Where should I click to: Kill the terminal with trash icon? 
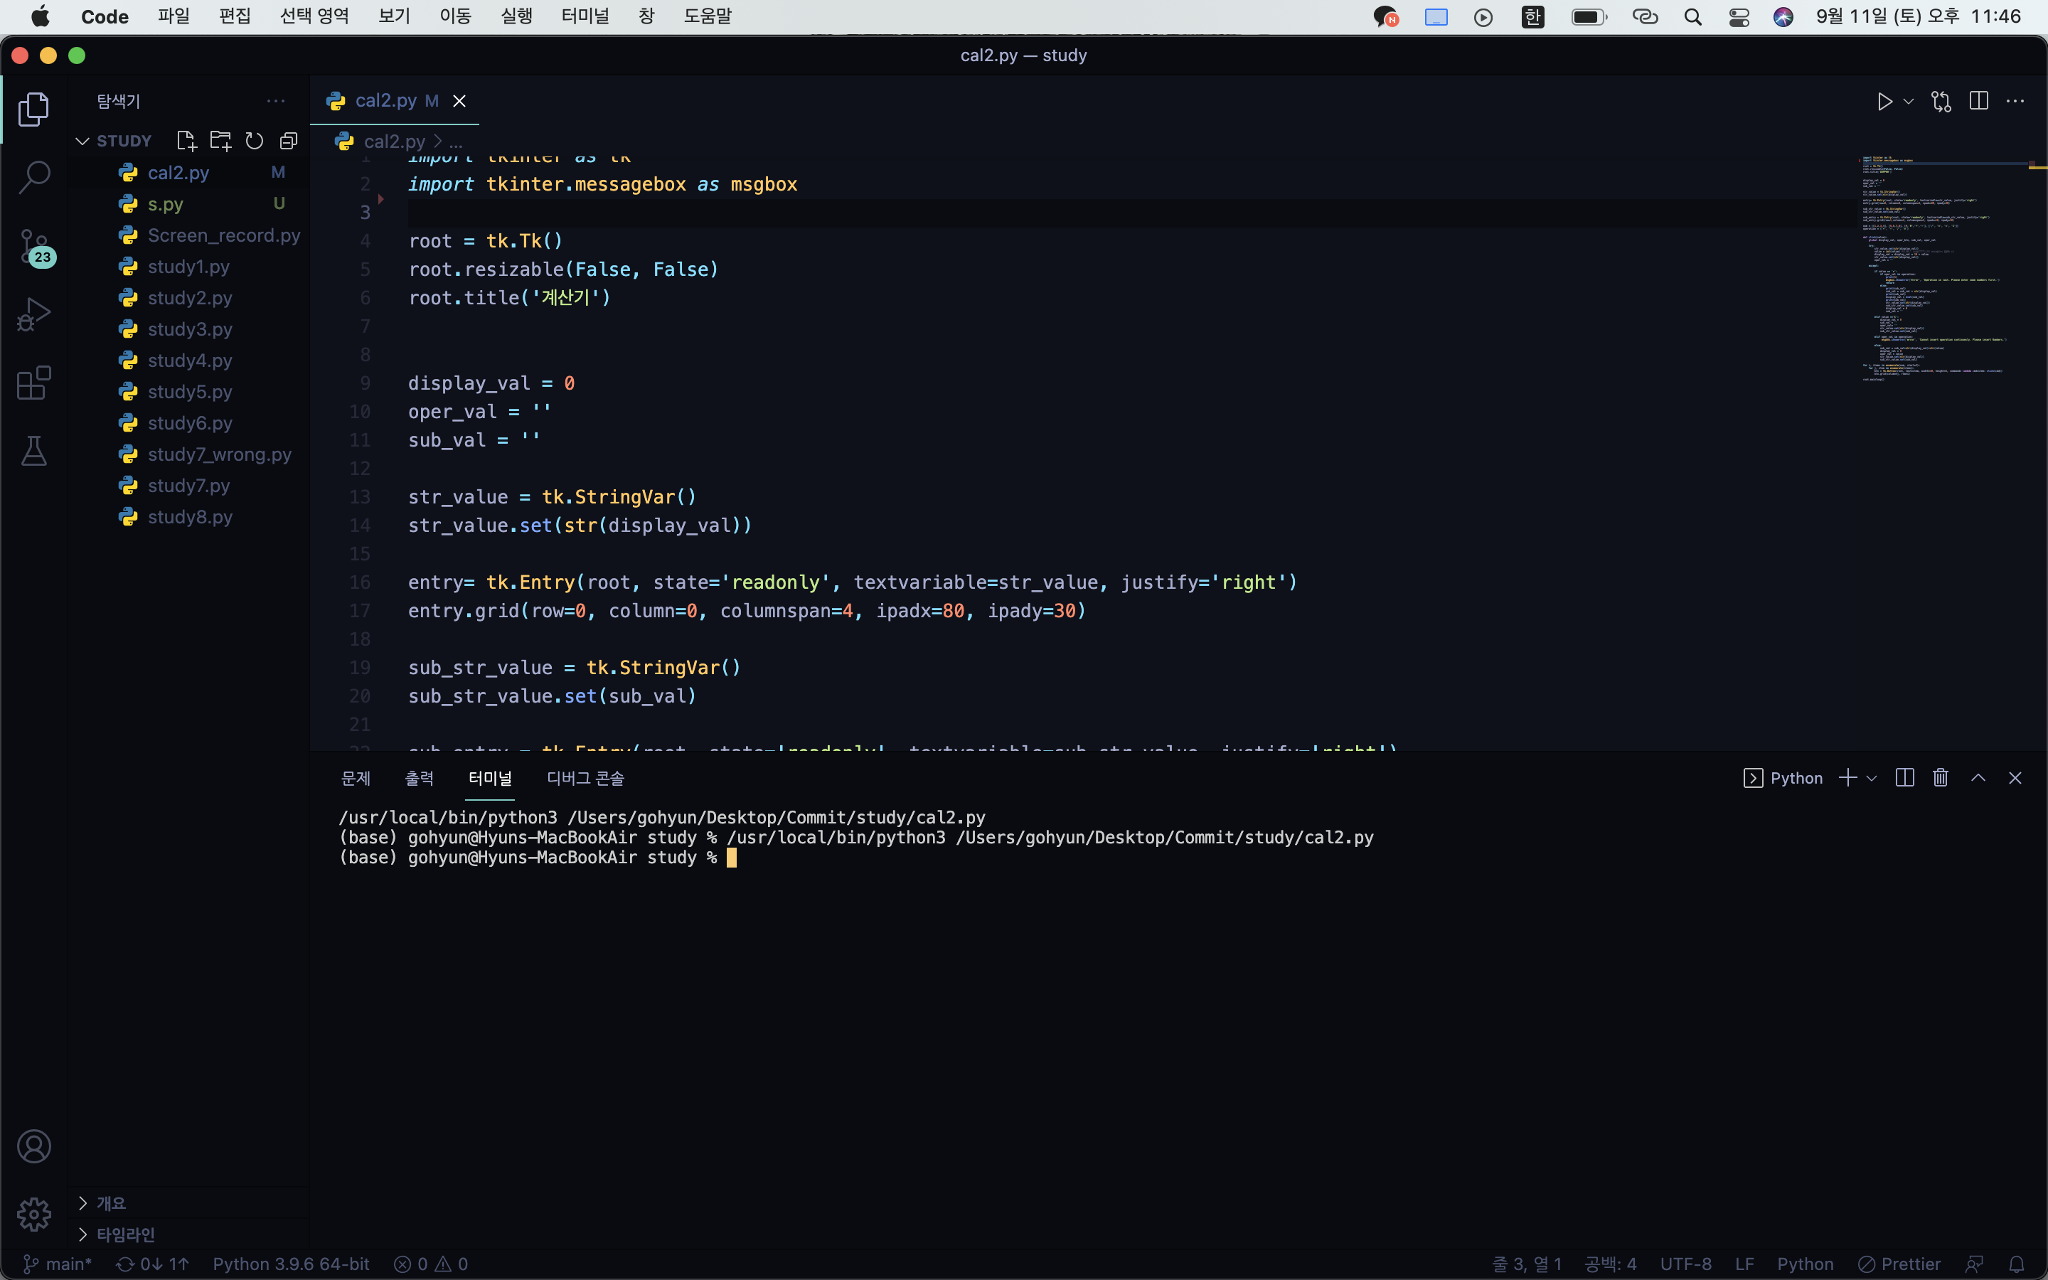(x=1941, y=777)
